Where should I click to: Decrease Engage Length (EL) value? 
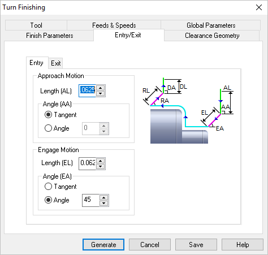(101, 166)
